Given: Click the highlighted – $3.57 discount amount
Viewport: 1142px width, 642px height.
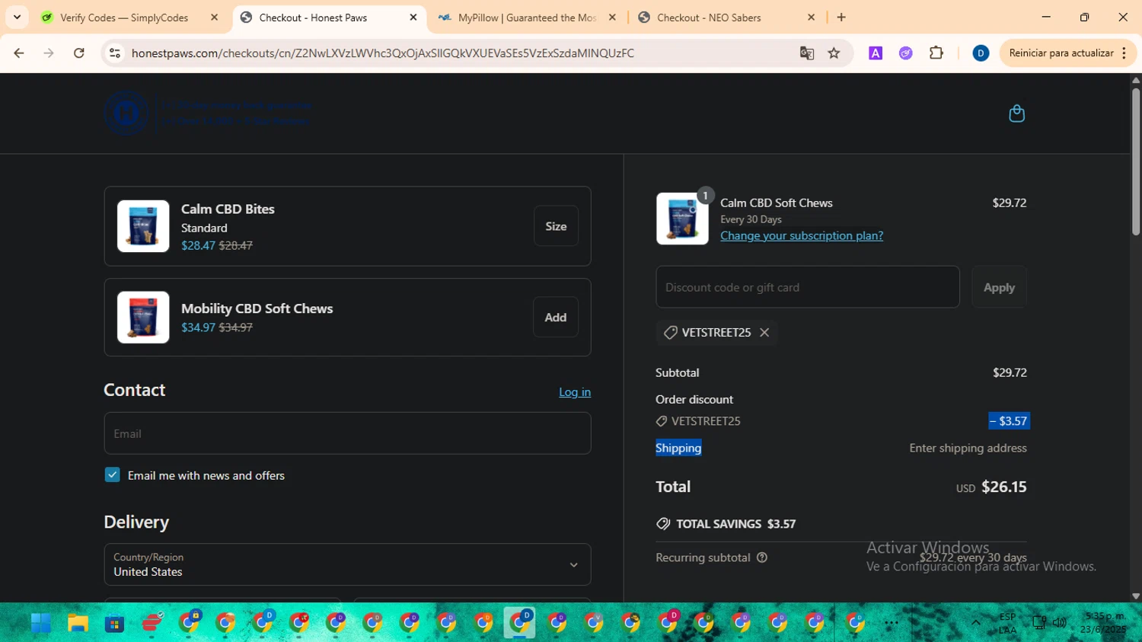Looking at the screenshot, I should (x=1009, y=420).
